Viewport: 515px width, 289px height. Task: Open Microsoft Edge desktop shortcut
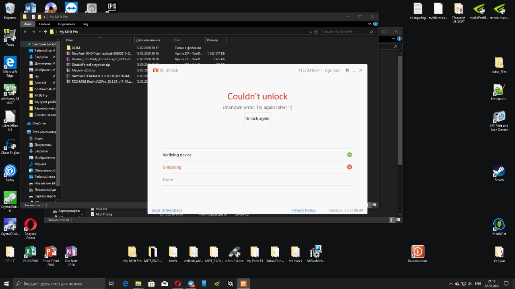[x=10, y=66]
